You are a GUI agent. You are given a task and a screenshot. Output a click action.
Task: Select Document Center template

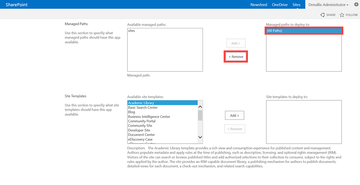coord(162,135)
